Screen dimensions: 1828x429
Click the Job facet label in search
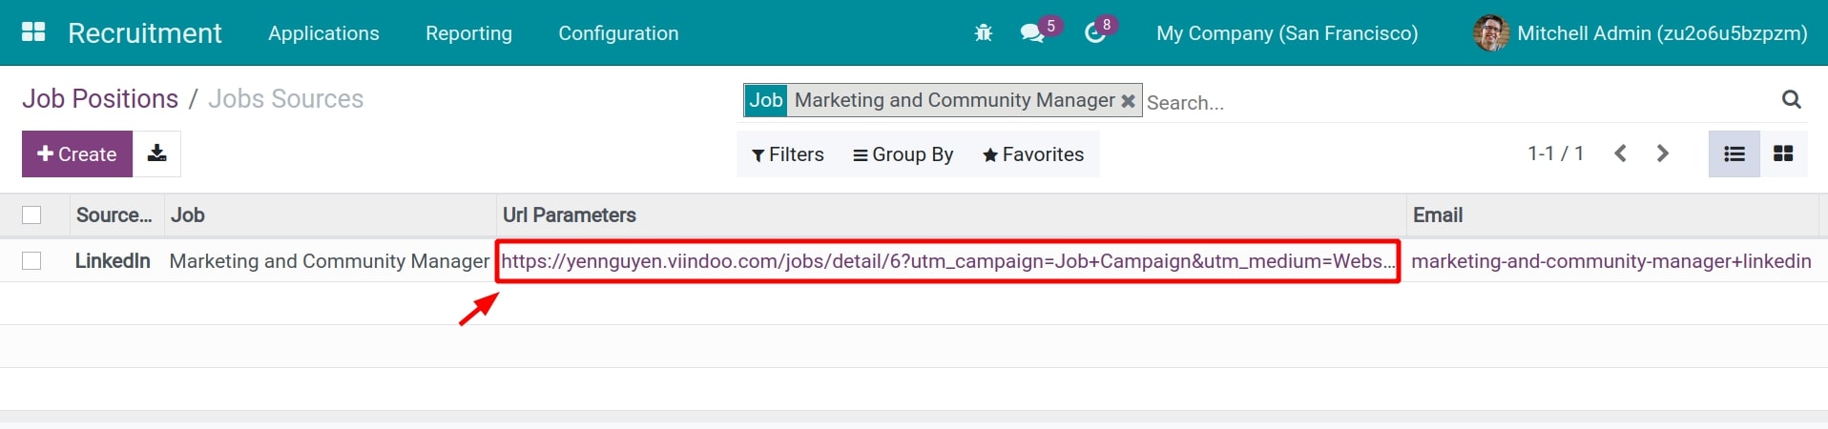tap(765, 100)
